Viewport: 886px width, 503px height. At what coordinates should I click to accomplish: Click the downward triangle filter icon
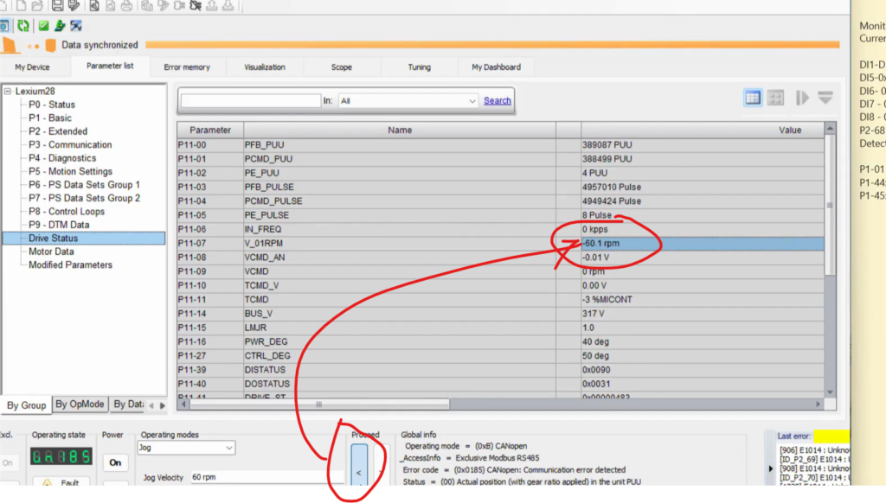(x=825, y=98)
